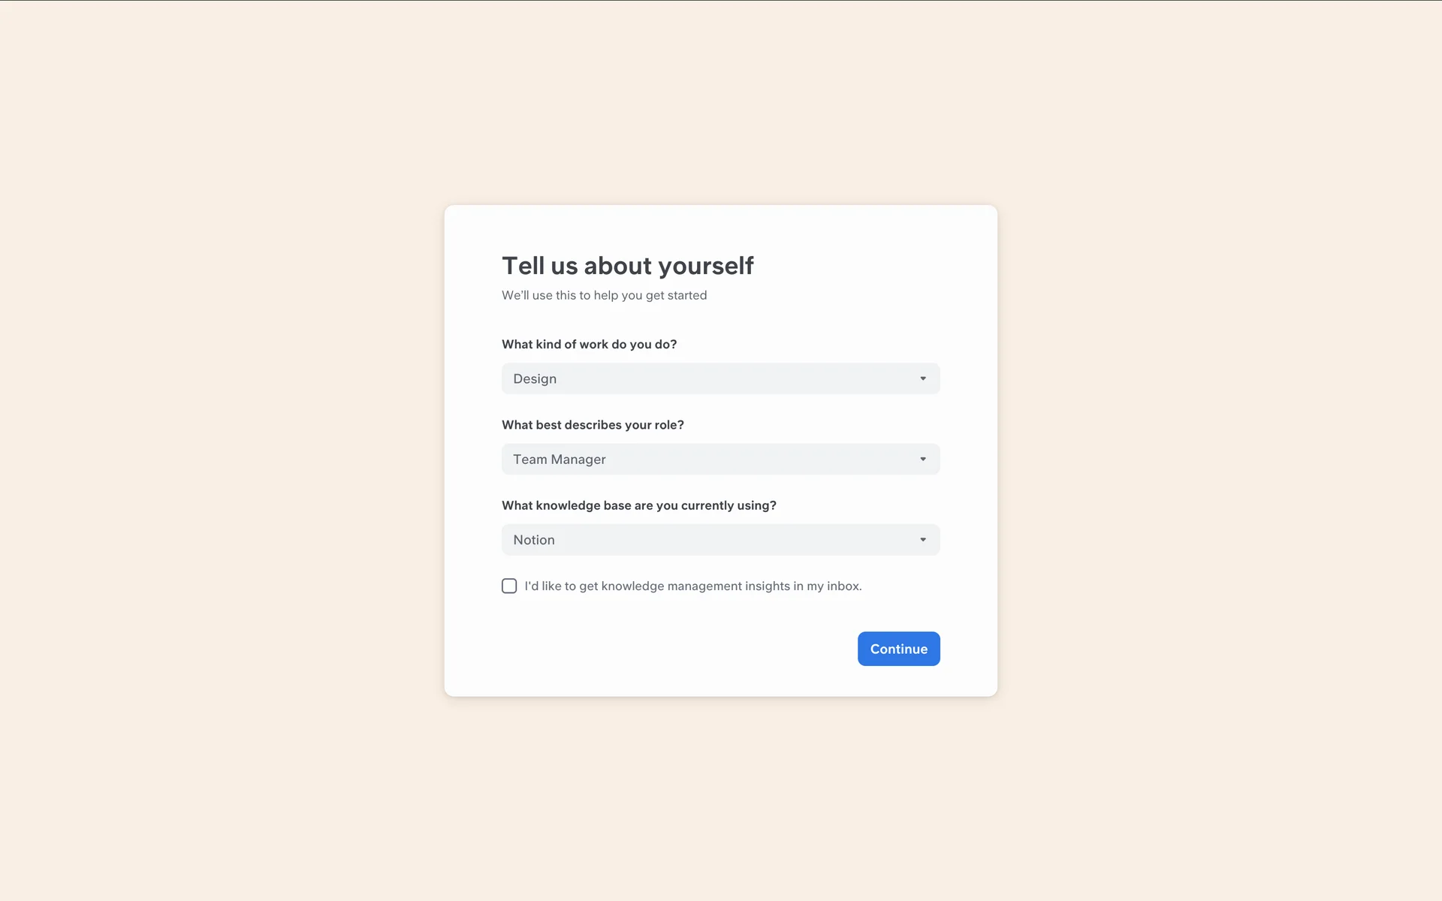Image resolution: width=1442 pixels, height=901 pixels.
Task: Click the 'Tell us about yourself' heading
Action: click(627, 266)
